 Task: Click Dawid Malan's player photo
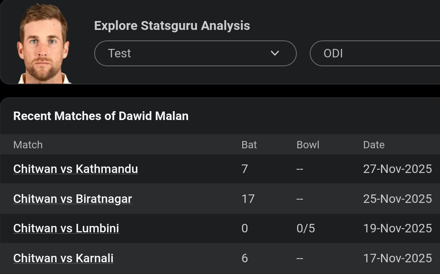[x=44, y=44]
